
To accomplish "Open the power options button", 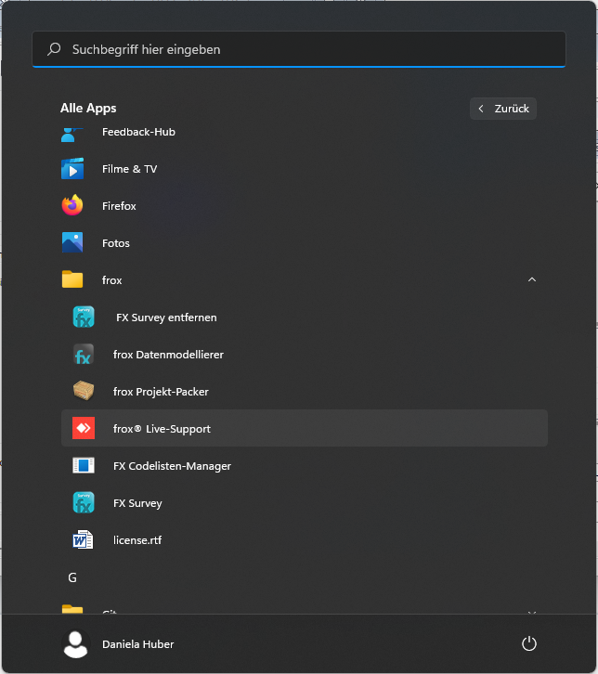I will [x=529, y=643].
